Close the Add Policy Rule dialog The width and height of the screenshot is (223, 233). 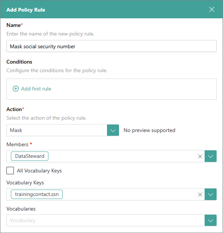[x=211, y=9]
